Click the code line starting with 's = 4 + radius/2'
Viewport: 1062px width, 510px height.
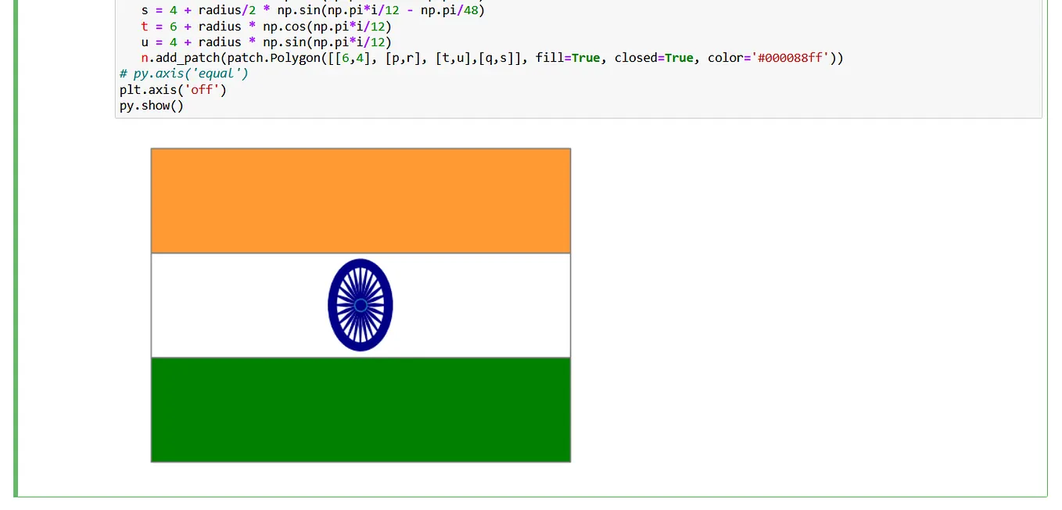coord(313,11)
